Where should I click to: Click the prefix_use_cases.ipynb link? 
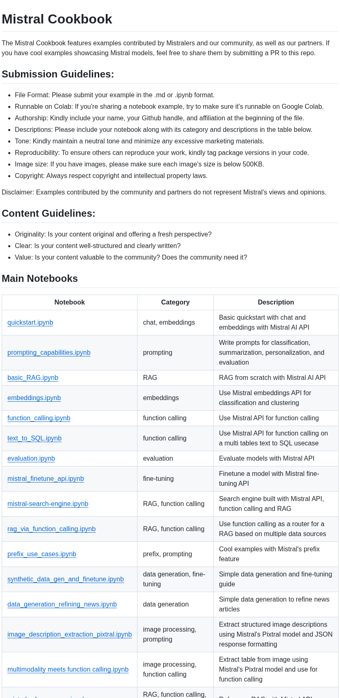pos(42,554)
